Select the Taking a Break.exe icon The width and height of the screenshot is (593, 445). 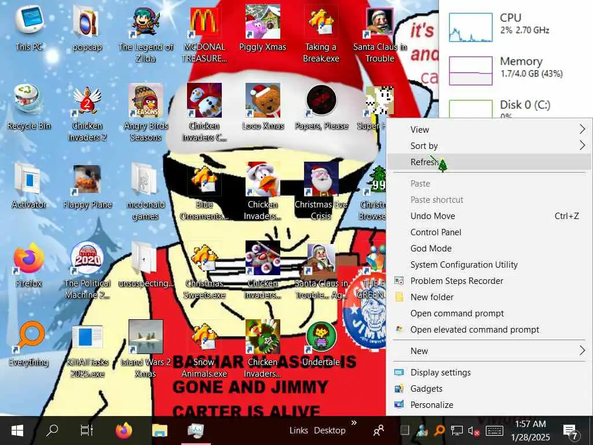click(x=321, y=34)
